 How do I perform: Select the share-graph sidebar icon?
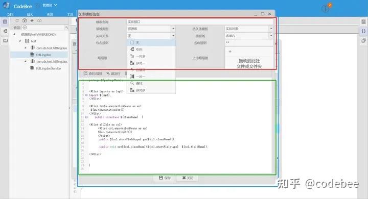[x=5, y=31]
